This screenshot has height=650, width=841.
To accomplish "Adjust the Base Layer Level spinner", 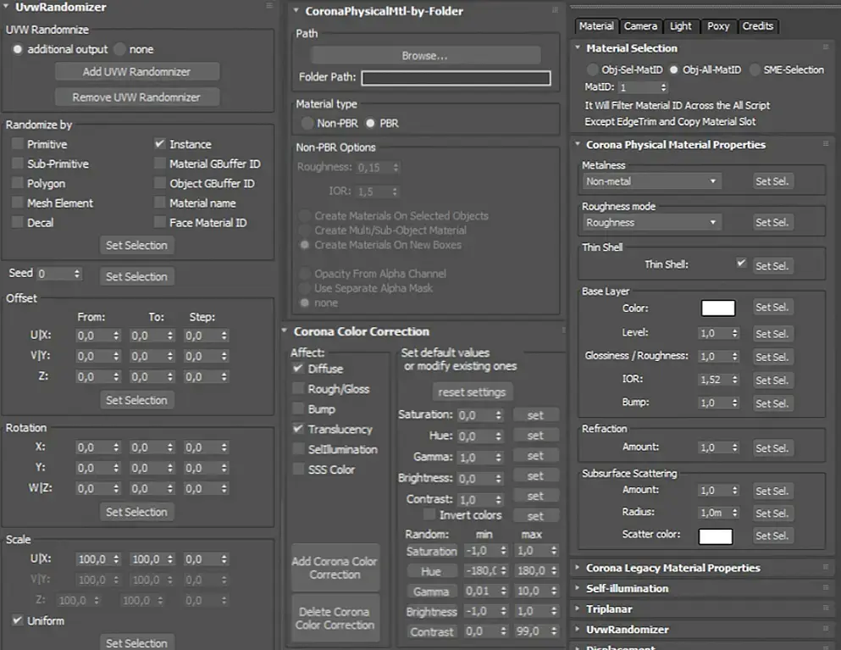I will [735, 333].
